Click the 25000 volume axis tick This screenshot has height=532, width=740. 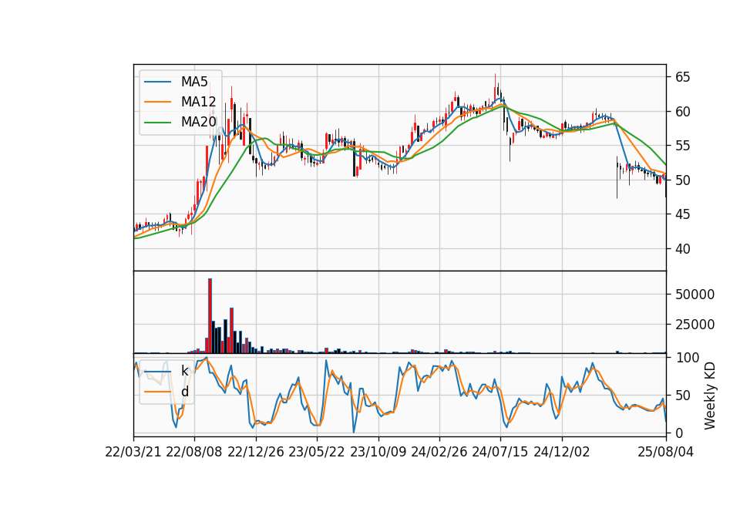point(695,325)
